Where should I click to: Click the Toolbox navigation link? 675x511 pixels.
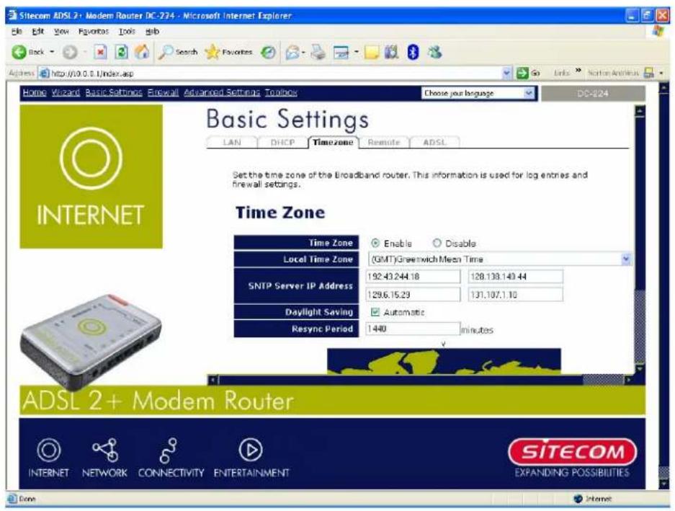click(281, 92)
